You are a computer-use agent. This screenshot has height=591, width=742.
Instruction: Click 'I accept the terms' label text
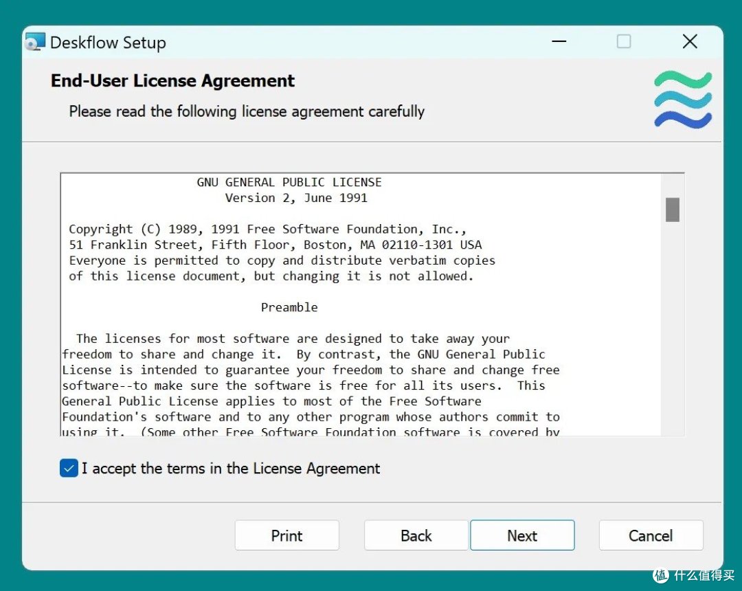(x=231, y=469)
